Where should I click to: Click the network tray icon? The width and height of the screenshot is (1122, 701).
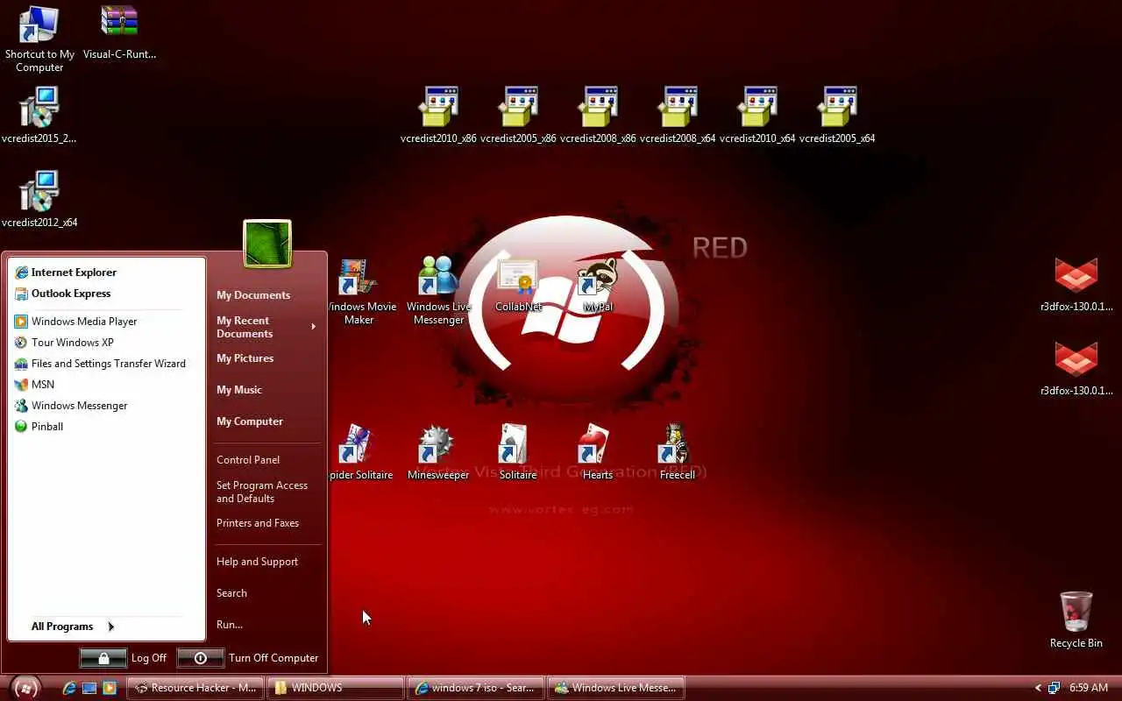pos(1055,688)
